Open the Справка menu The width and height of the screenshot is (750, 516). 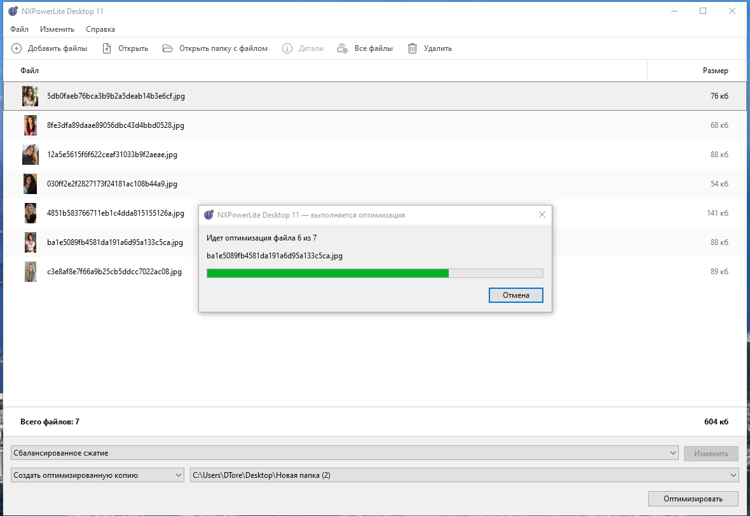(x=100, y=29)
